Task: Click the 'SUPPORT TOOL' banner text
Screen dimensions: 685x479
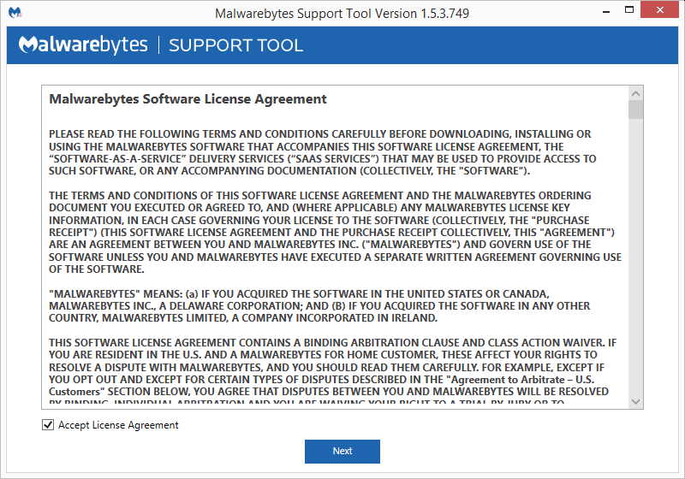Action: (x=236, y=45)
